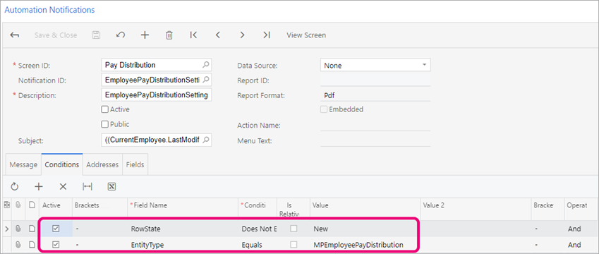Click the View Screen button

tap(306, 35)
